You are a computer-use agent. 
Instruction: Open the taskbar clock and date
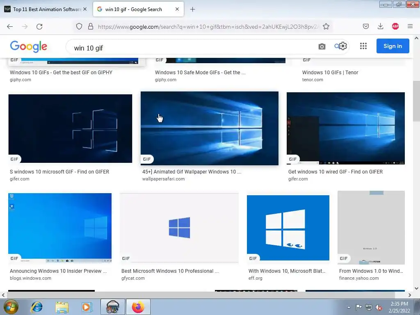399,307
